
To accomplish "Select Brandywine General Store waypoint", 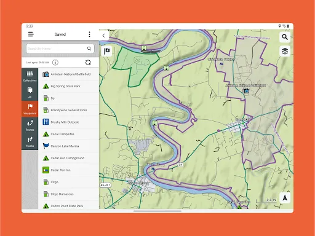I will (68, 110).
